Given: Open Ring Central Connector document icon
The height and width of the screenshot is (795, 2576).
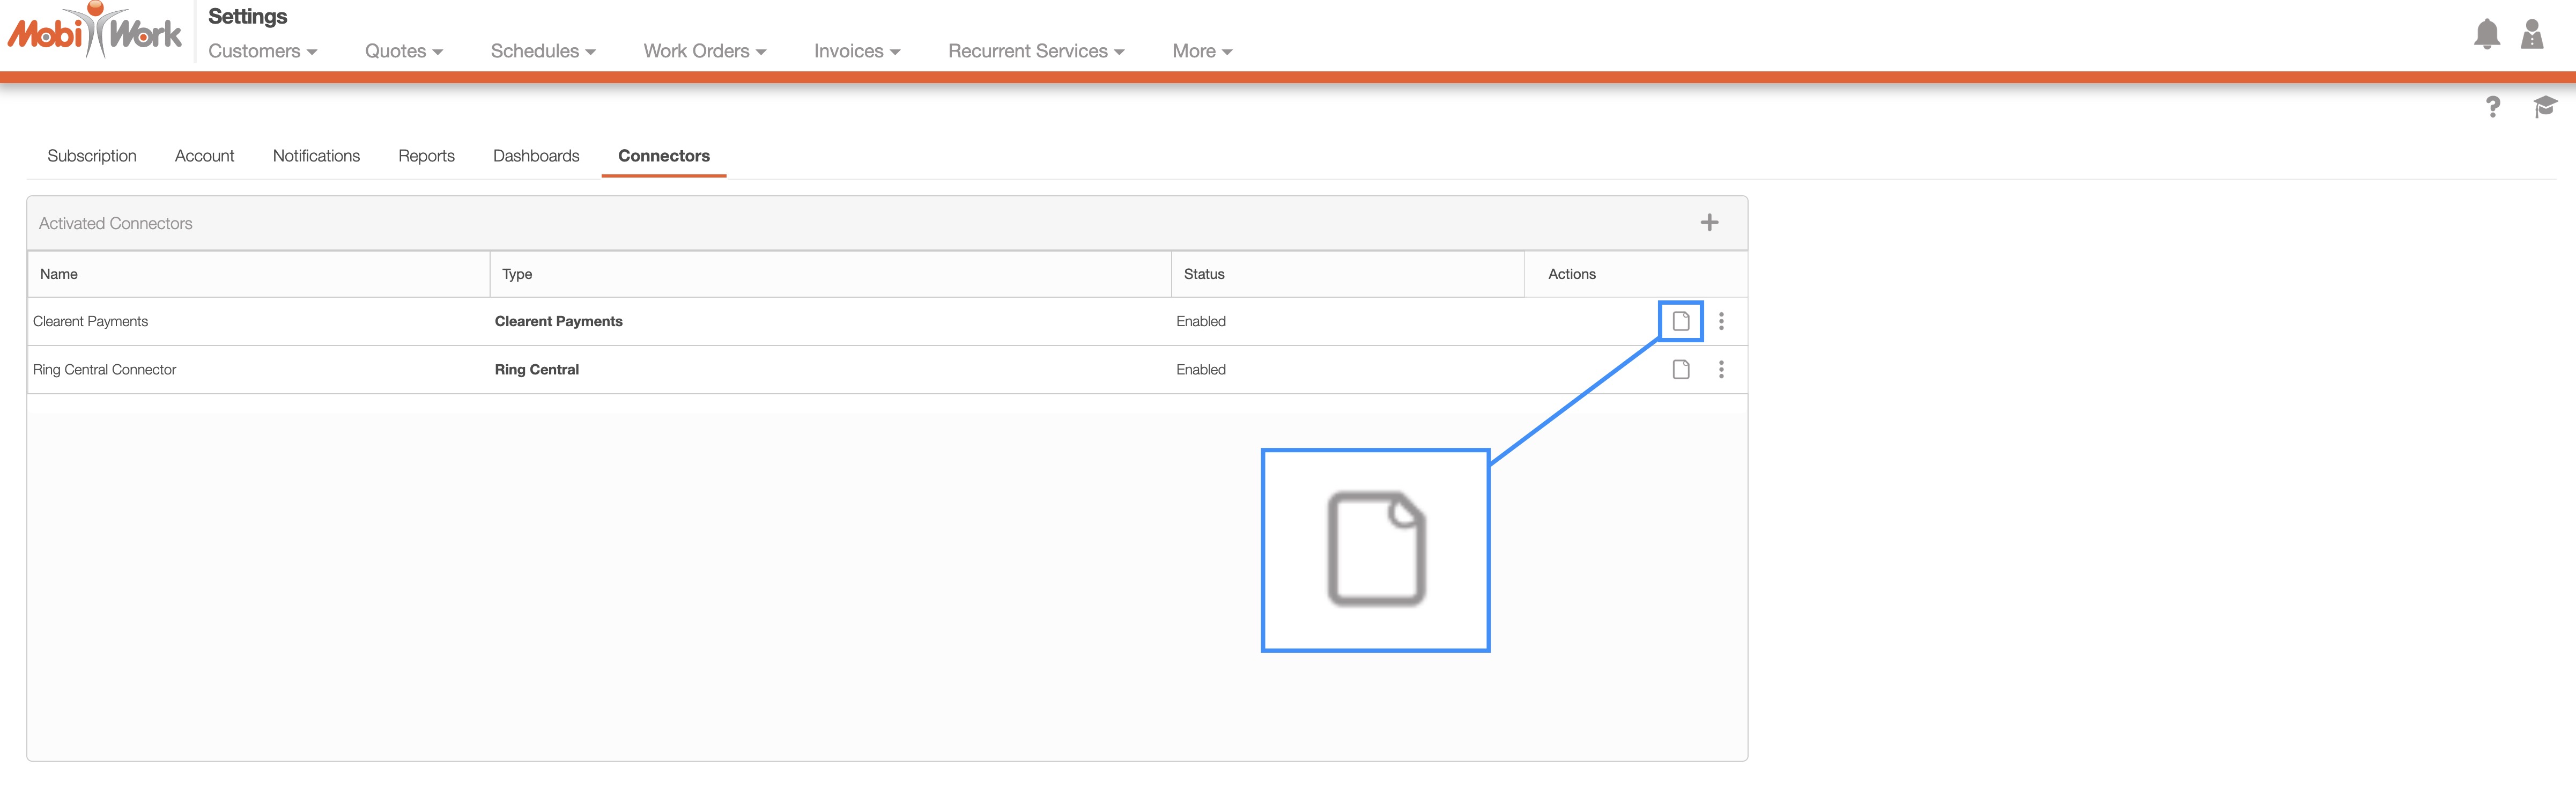Looking at the screenshot, I should tap(1681, 370).
